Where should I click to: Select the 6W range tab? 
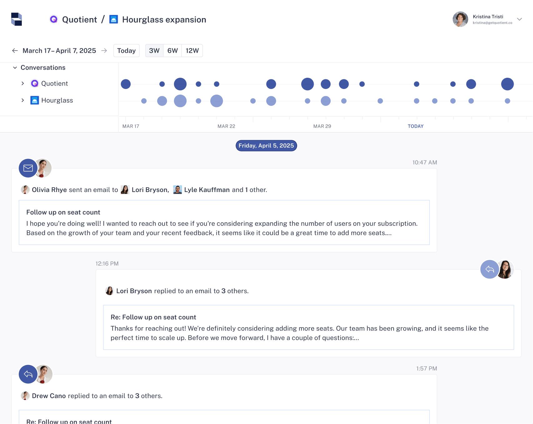point(172,51)
